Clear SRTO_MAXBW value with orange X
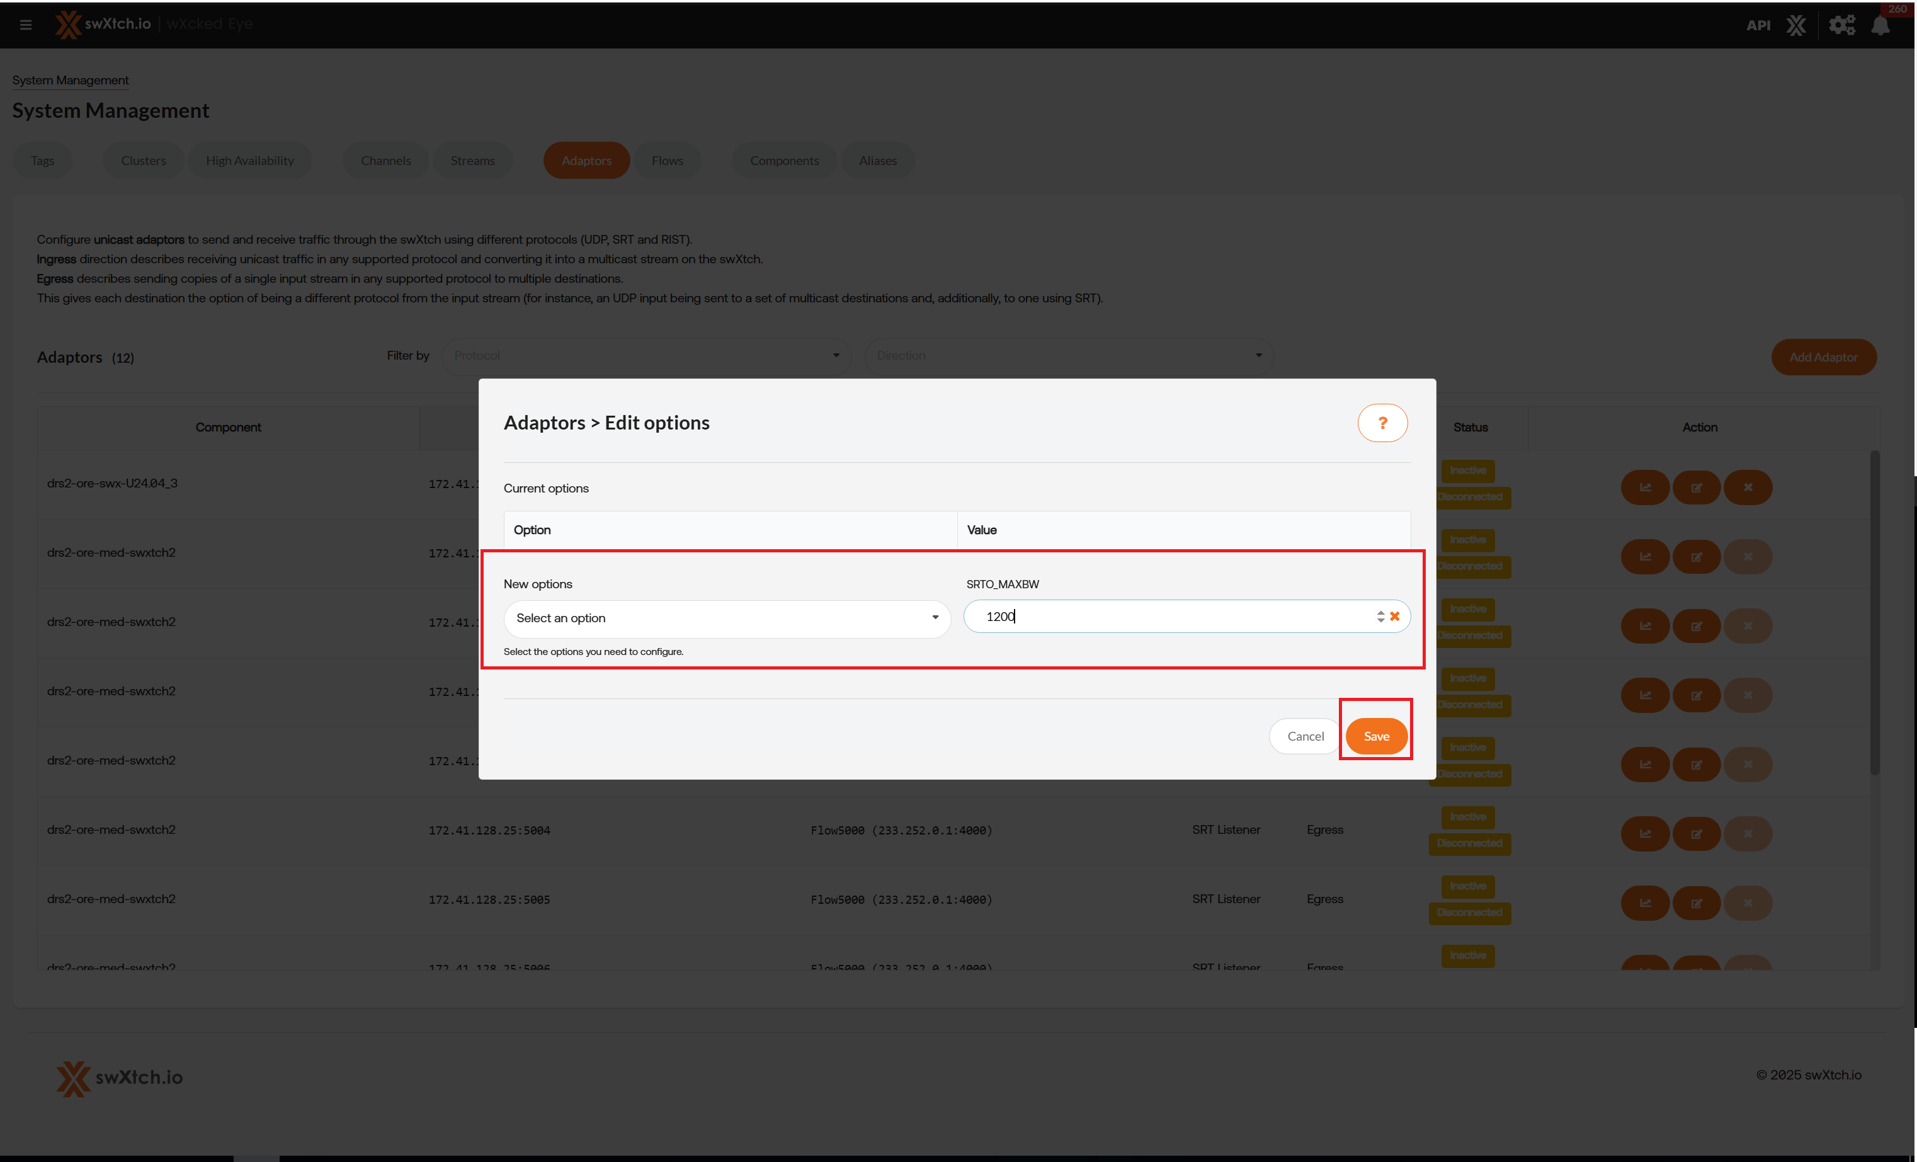 click(x=1395, y=617)
